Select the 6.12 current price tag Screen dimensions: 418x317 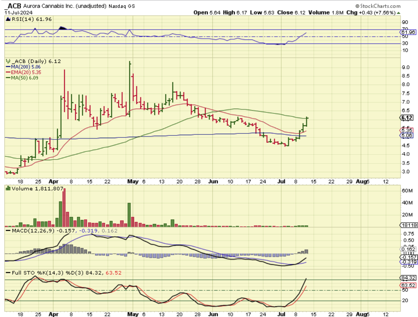click(x=408, y=118)
